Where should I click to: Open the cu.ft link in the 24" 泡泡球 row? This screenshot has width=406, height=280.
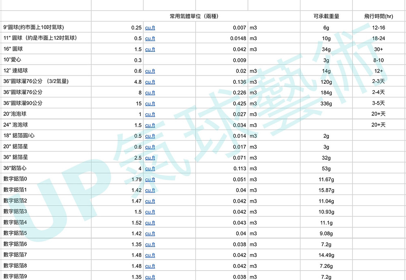(x=150, y=125)
